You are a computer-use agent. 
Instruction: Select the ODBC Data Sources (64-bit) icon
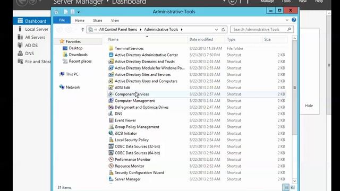click(111, 153)
